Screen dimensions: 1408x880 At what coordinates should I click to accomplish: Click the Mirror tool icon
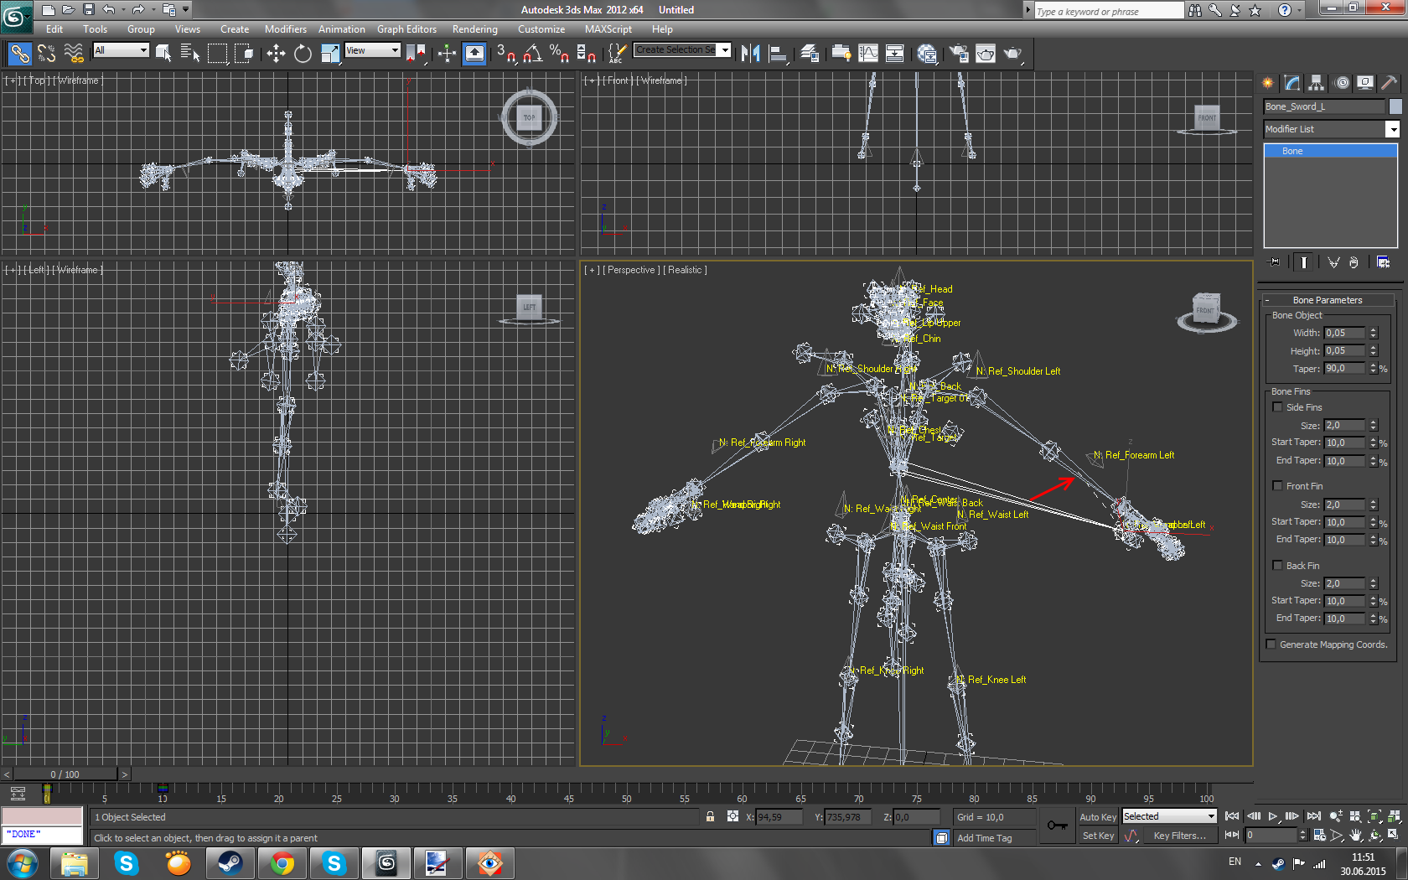pos(750,54)
